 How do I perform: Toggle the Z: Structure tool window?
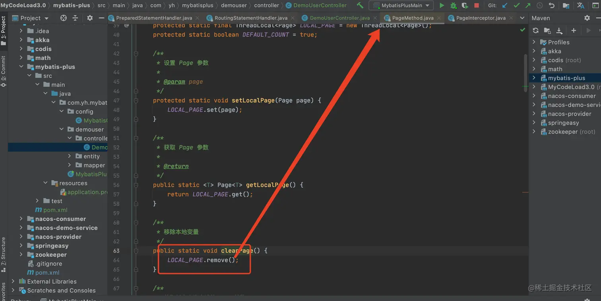pyautogui.click(x=4, y=255)
